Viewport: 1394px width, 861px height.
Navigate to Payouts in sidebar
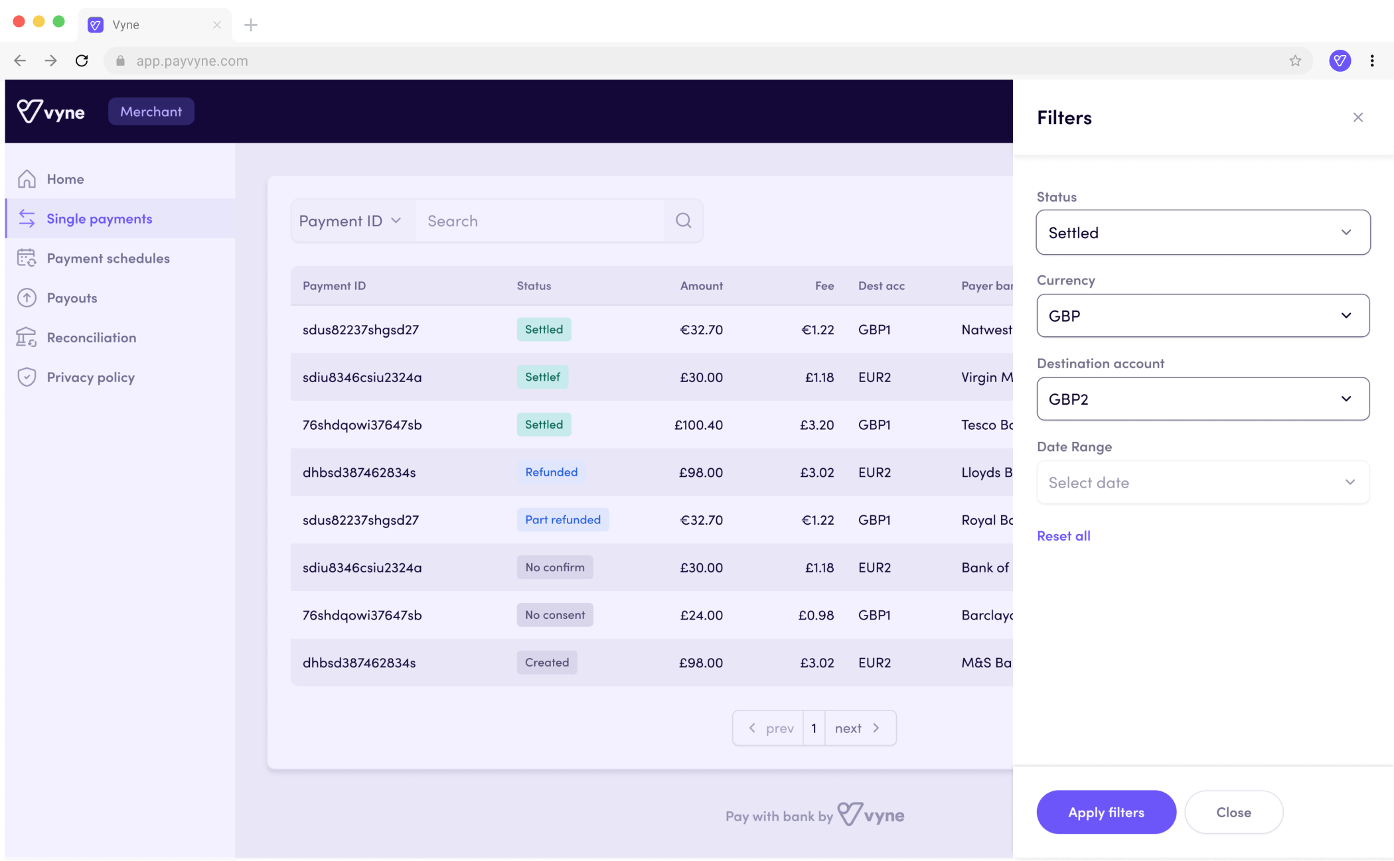click(x=72, y=298)
